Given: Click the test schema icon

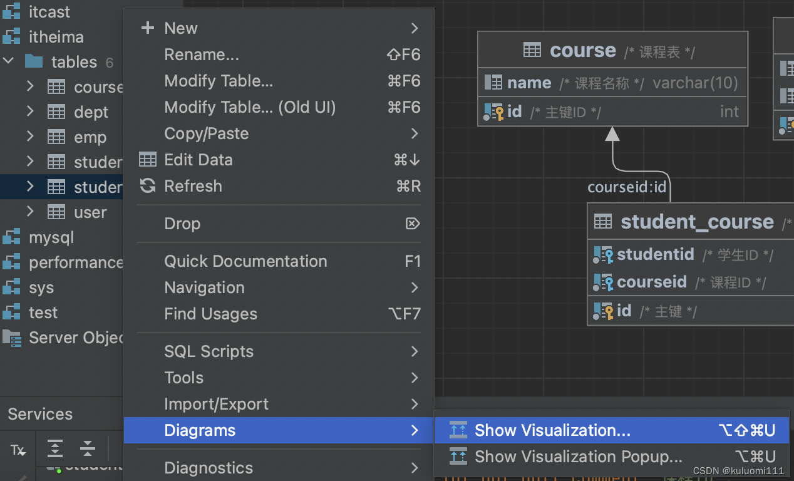Looking at the screenshot, I should (11, 313).
